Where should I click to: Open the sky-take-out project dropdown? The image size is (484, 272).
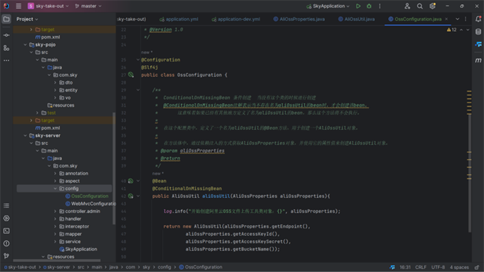point(48,6)
